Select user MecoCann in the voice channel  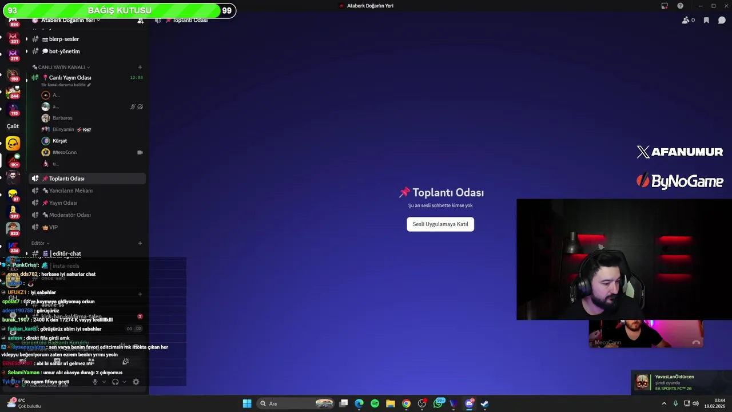point(64,152)
